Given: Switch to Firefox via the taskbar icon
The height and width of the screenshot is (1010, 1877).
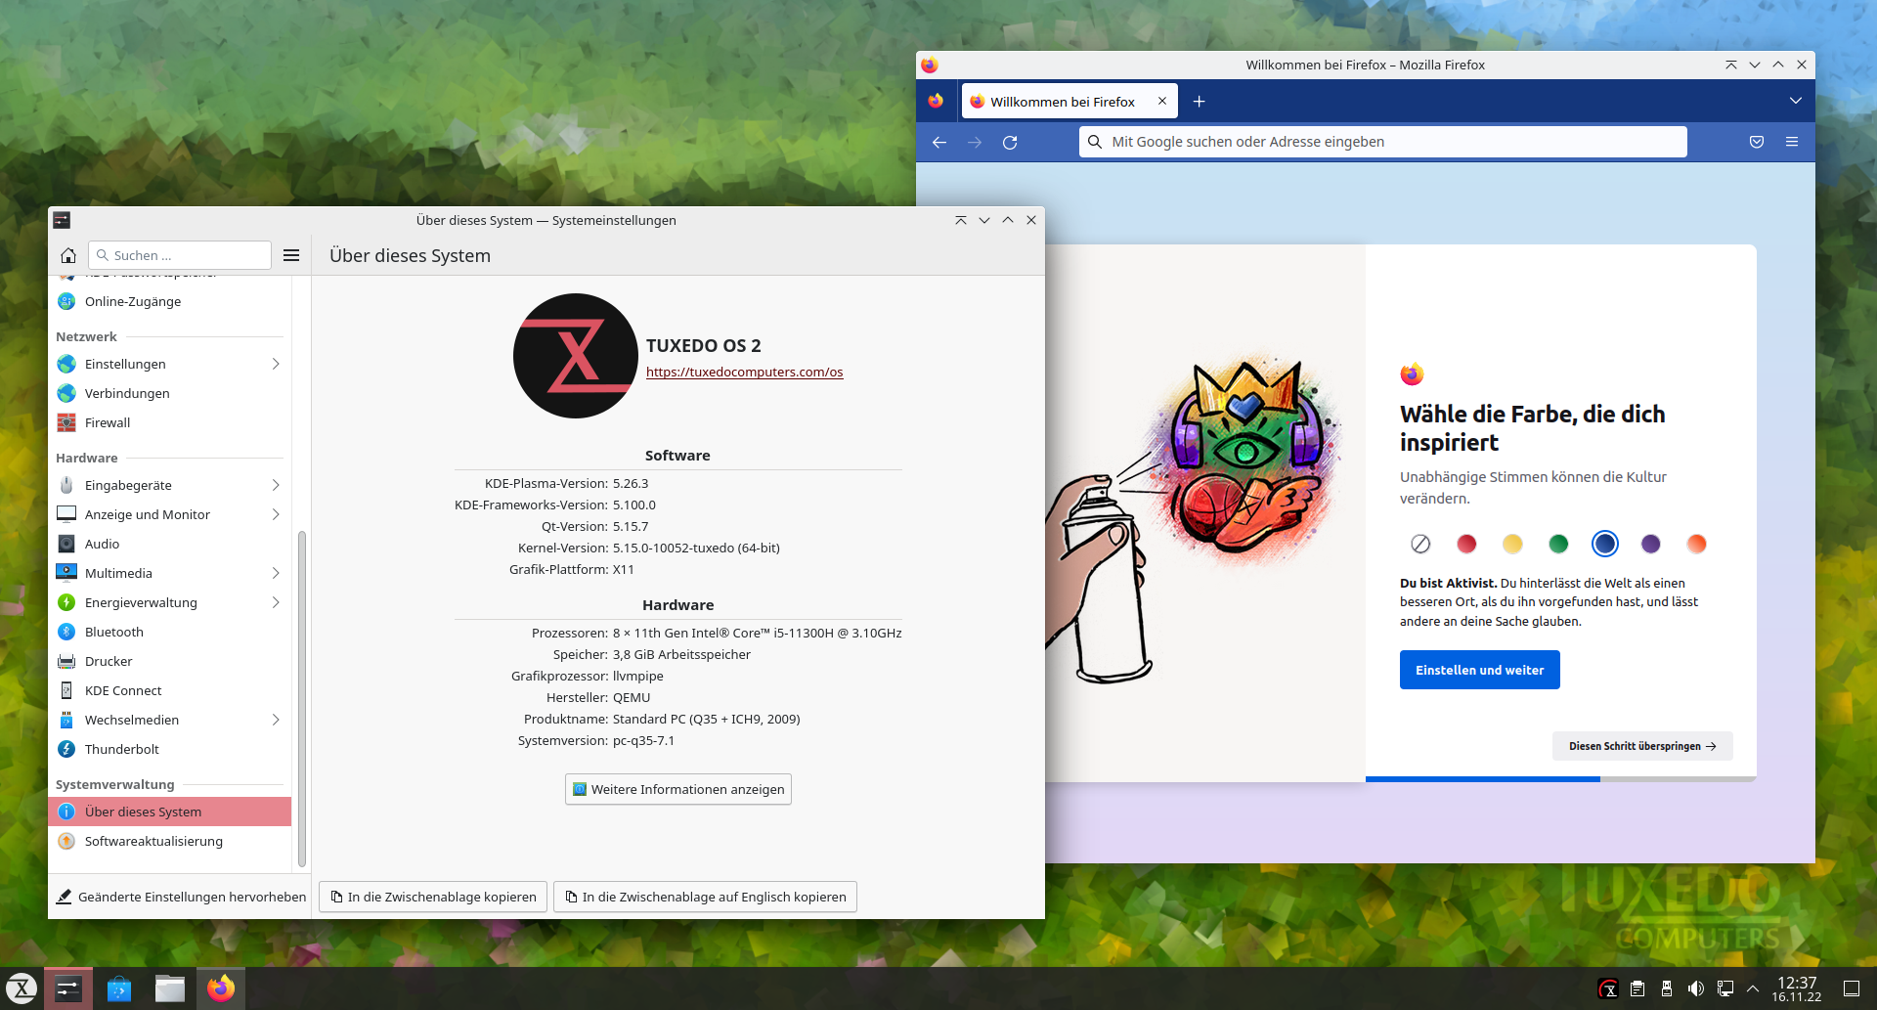Looking at the screenshot, I should (221, 988).
